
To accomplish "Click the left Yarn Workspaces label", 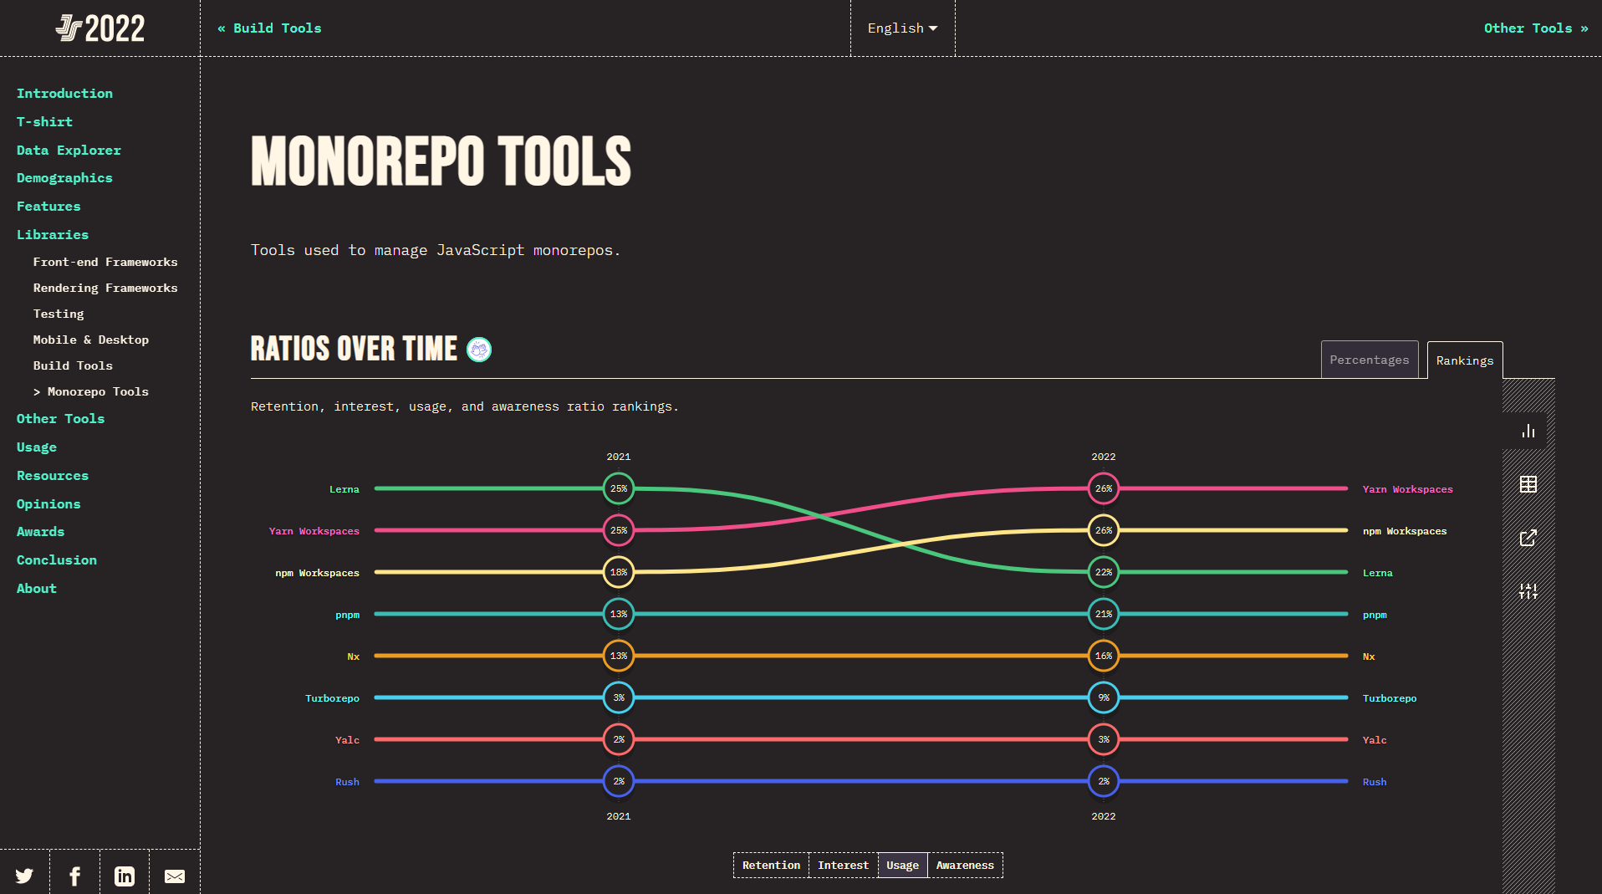I will click(x=314, y=531).
